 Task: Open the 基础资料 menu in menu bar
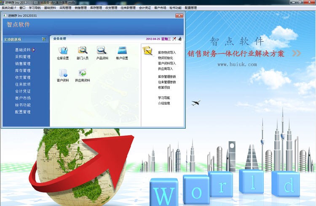point(50,8)
